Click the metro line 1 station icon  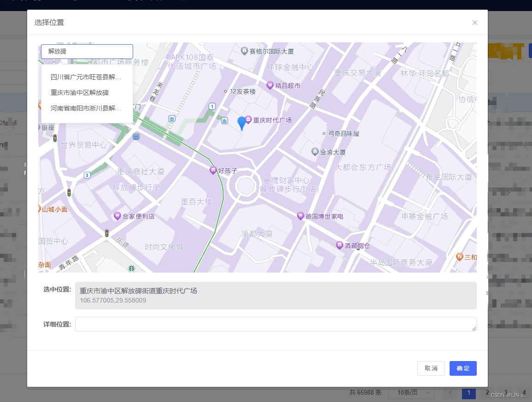point(211,105)
